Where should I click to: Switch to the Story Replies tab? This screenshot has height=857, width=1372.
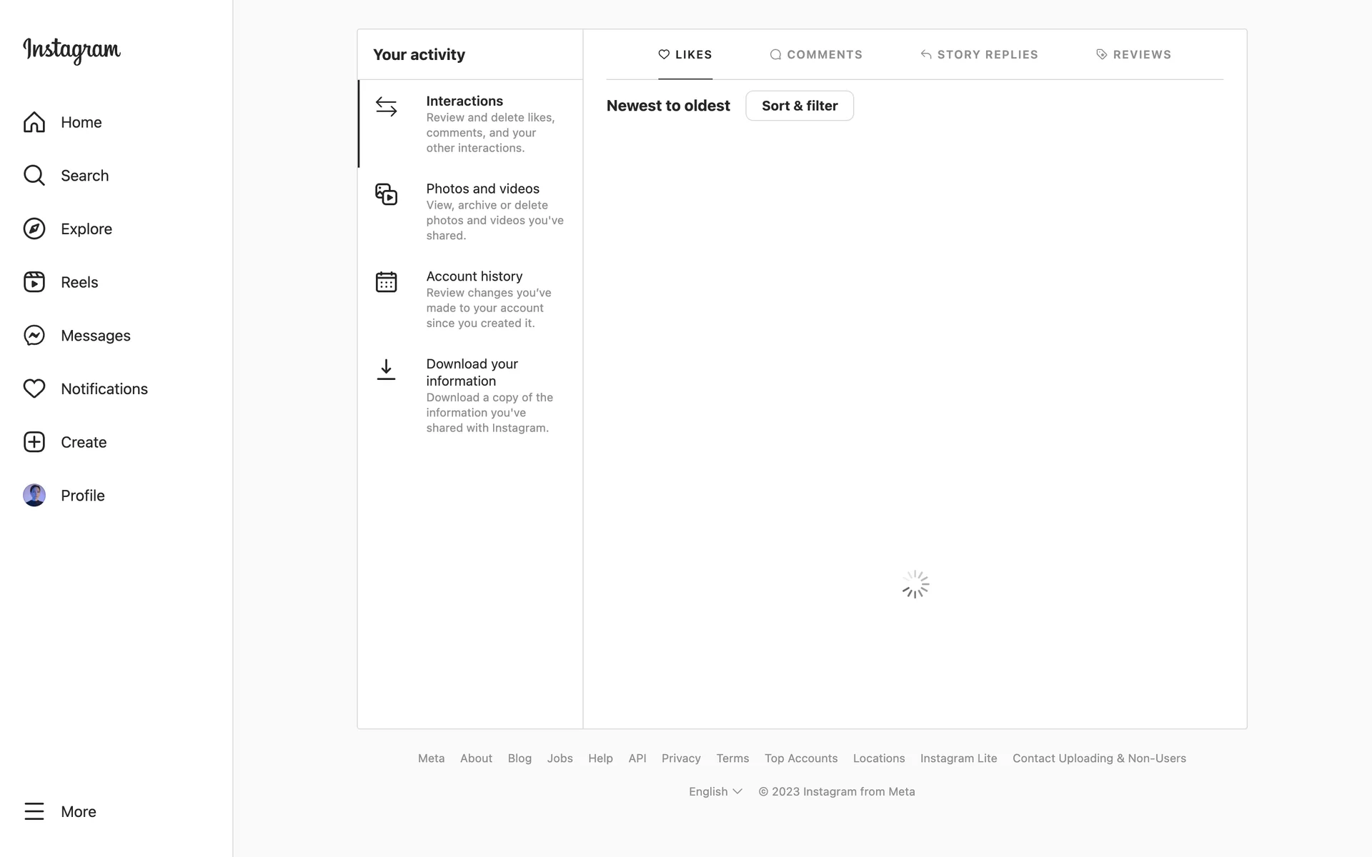pyautogui.click(x=979, y=54)
